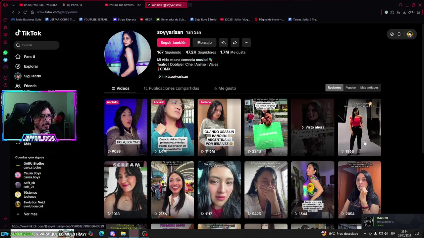424x238 pixels.
Task: Switch to The Strokes YouTube tab
Action: tap(123, 5)
